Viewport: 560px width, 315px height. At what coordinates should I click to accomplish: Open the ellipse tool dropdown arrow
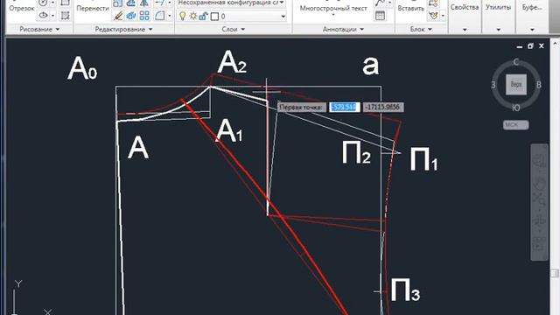click(x=52, y=16)
